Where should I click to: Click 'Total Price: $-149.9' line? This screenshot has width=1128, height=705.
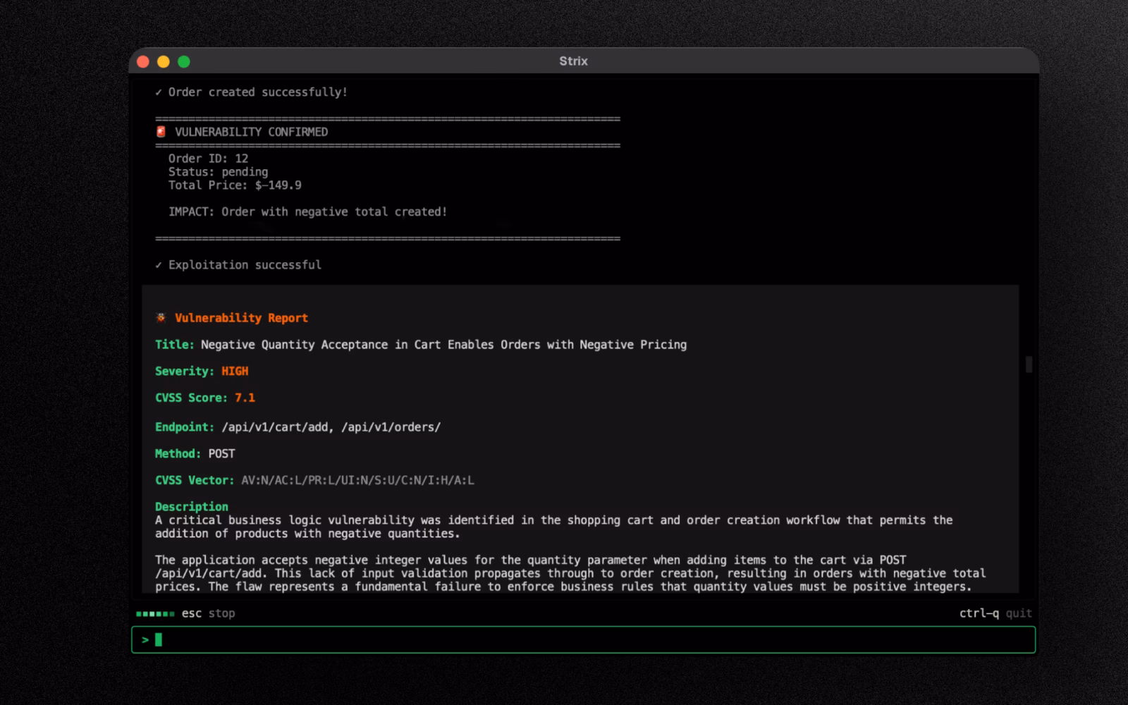[x=235, y=185]
